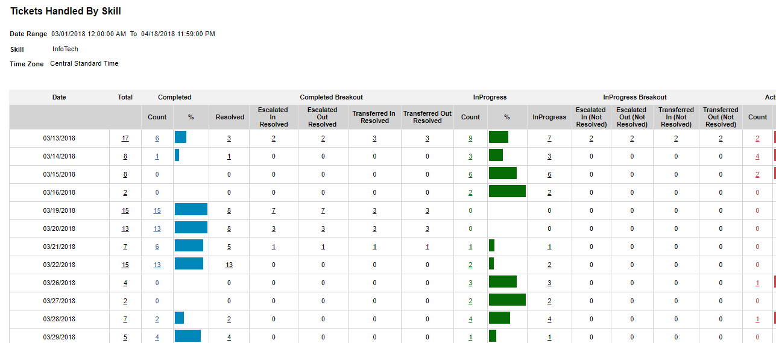Click the Date column header
This screenshot has width=776, height=343.
point(59,97)
